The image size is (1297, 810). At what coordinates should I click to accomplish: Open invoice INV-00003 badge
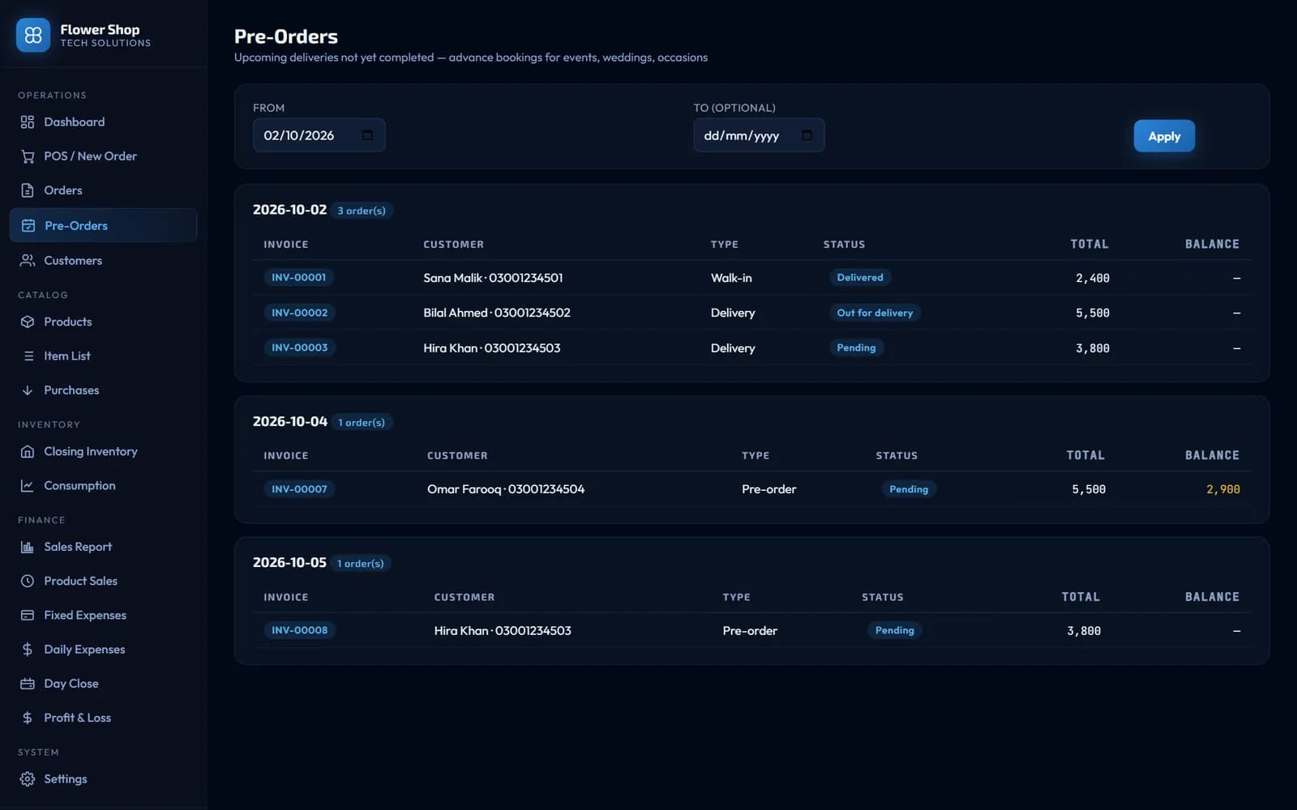pyautogui.click(x=299, y=347)
